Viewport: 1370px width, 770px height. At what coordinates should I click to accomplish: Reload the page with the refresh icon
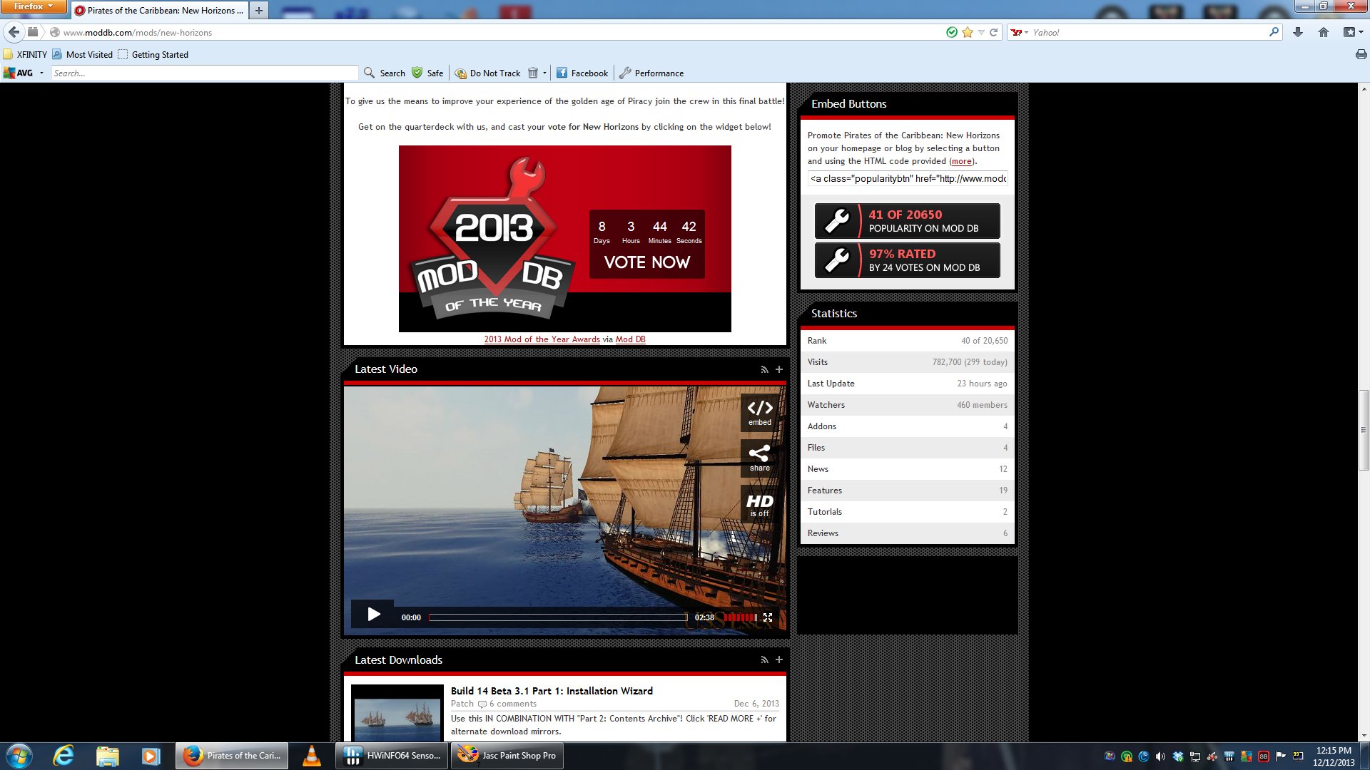(x=993, y=32)
